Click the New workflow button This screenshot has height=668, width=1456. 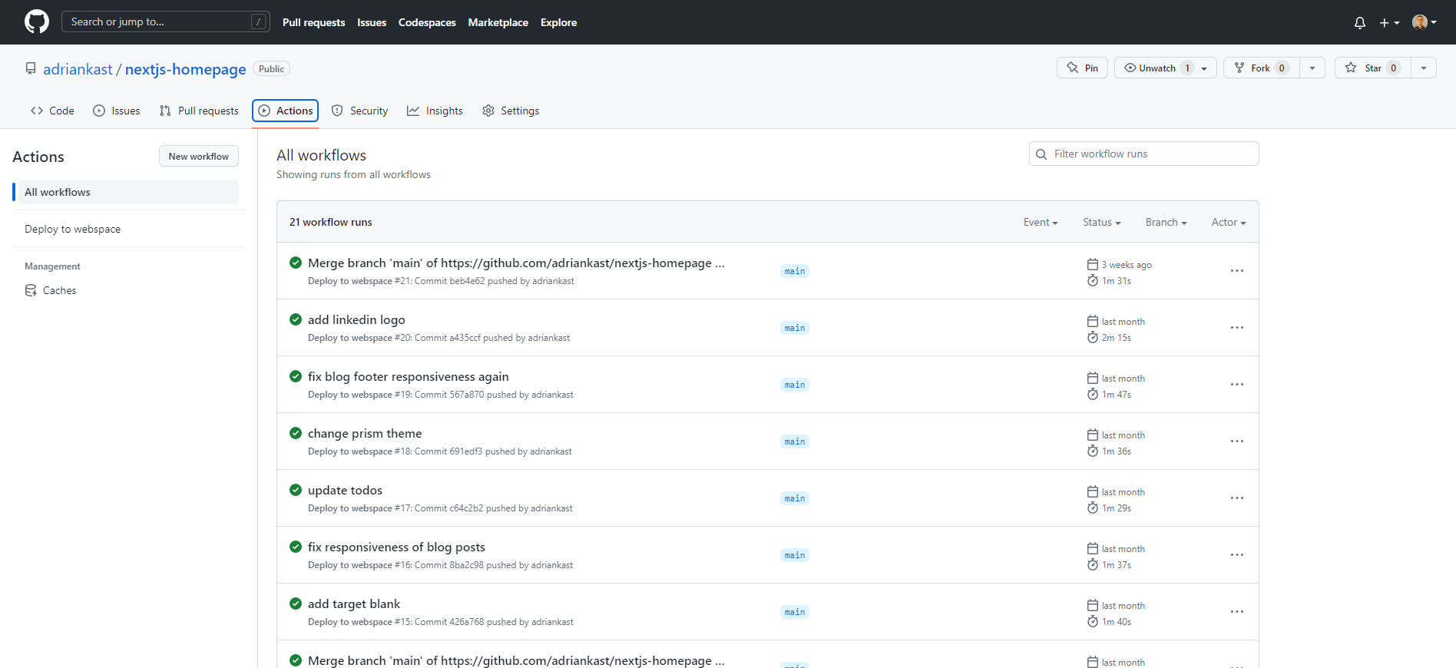[199, 156]
